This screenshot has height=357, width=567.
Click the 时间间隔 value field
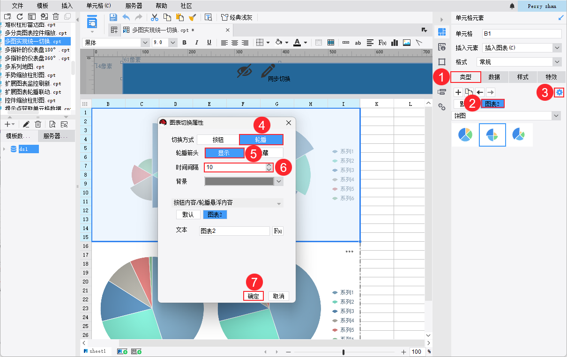click(235, 167)
